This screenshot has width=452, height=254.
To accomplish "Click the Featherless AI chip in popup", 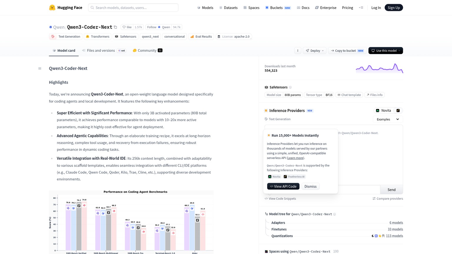I will point(294,177).
